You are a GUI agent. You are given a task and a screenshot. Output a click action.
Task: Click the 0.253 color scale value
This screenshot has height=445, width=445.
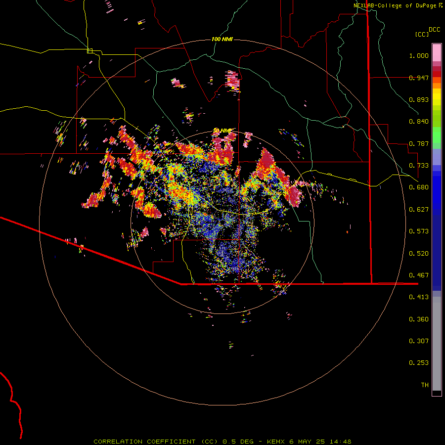tap(419, 363)
